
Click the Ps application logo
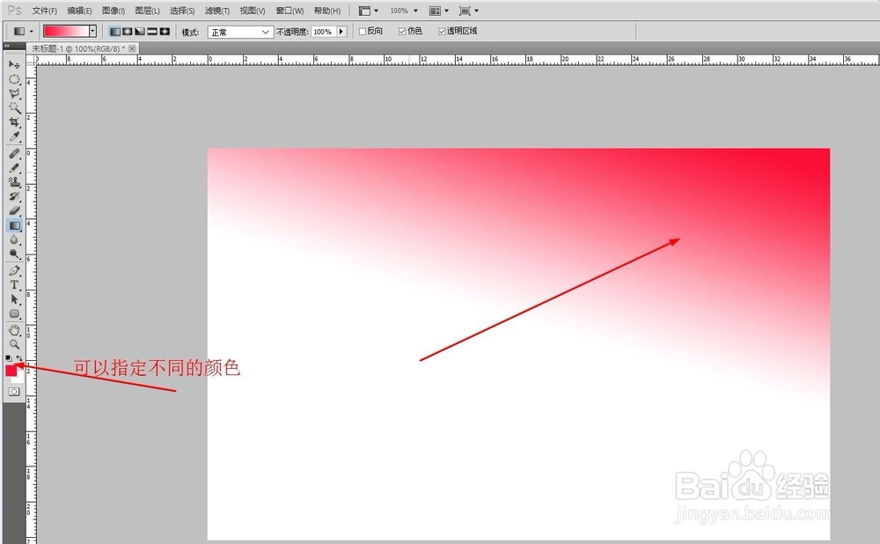coord(15,11)
